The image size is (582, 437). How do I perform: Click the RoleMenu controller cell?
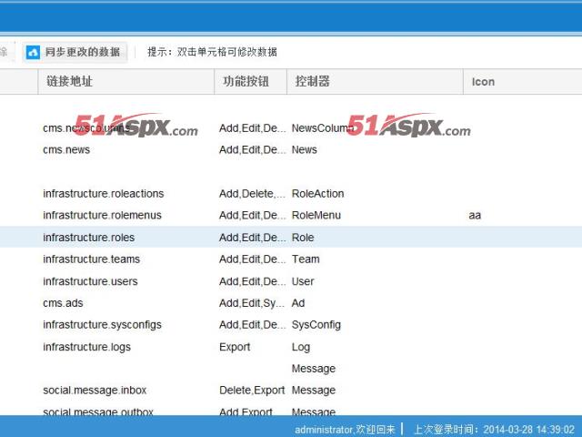click(x=316, y=215)
